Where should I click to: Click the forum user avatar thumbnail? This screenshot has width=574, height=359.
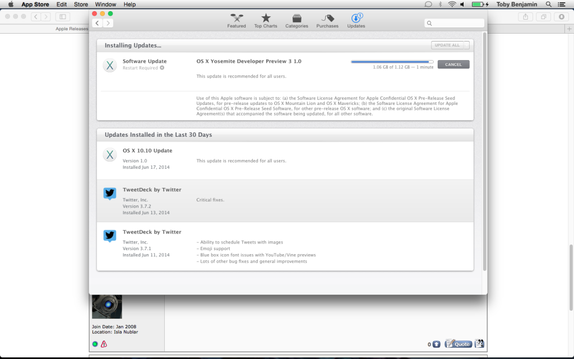pyautogui.click(x=107, y=307)
